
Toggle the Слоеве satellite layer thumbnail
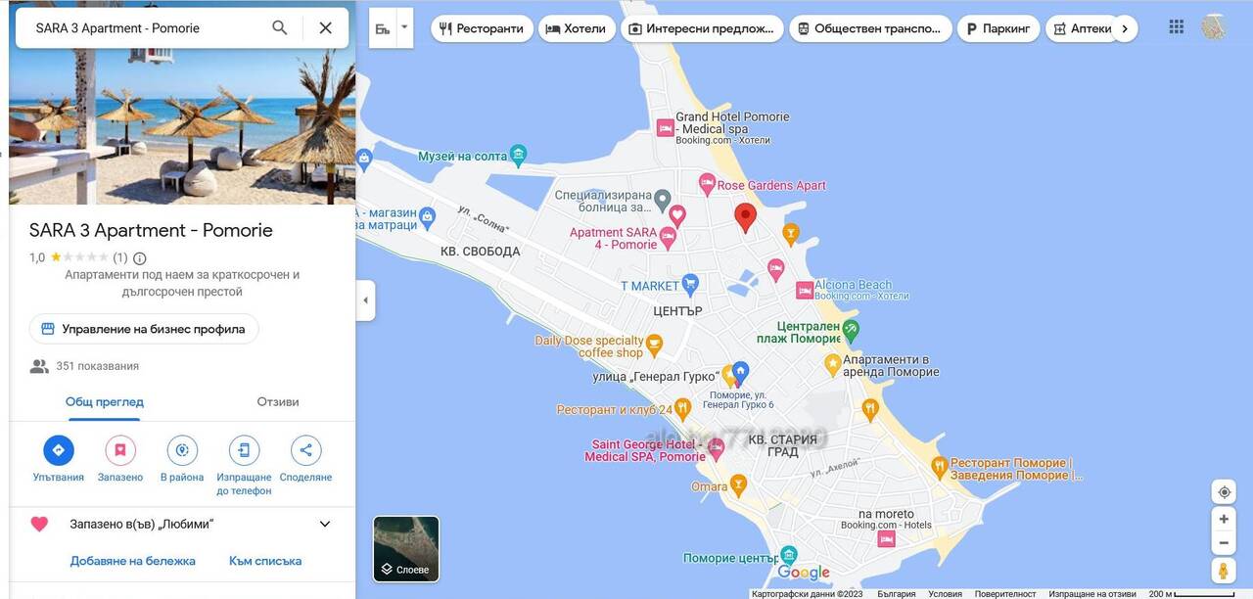point(406,549)
